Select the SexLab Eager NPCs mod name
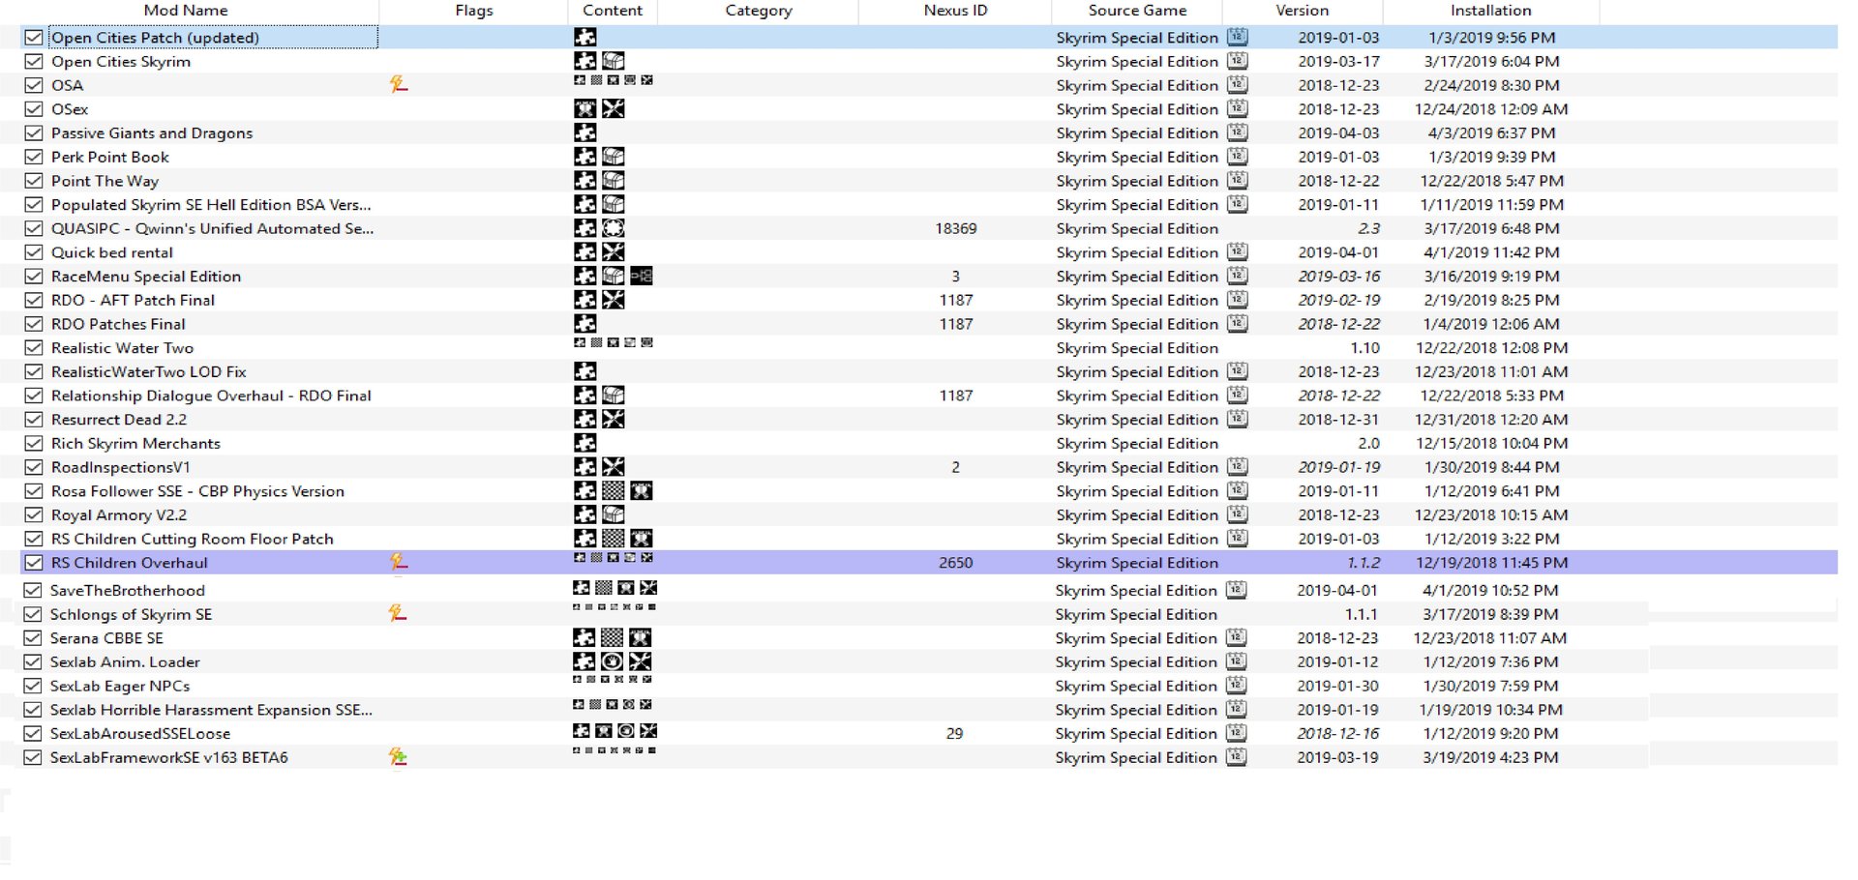The height and width of the screenshot is (880, 1858). [x=120, y=686]
